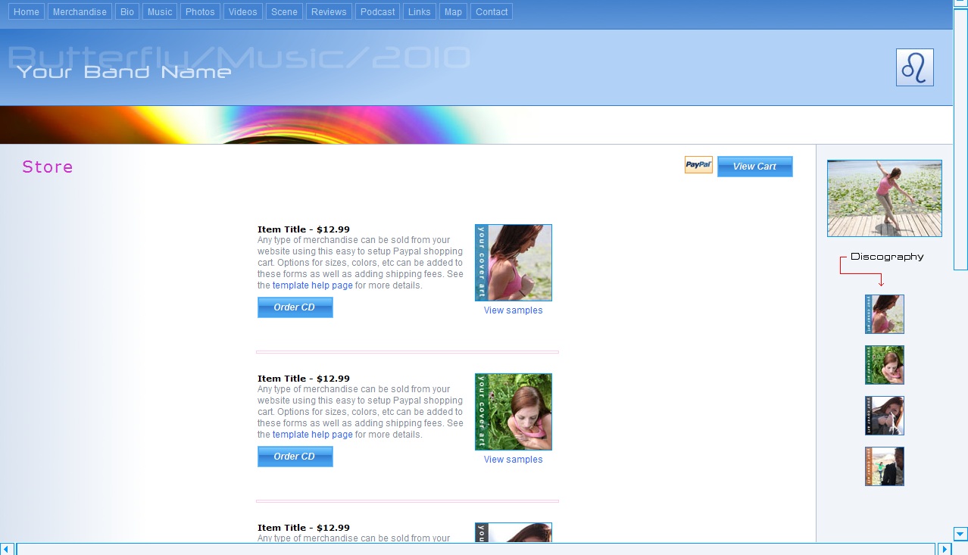This screenshot has width=968, height=555.
Task: Select the Music menu item
Action: [x=160, y=11]
